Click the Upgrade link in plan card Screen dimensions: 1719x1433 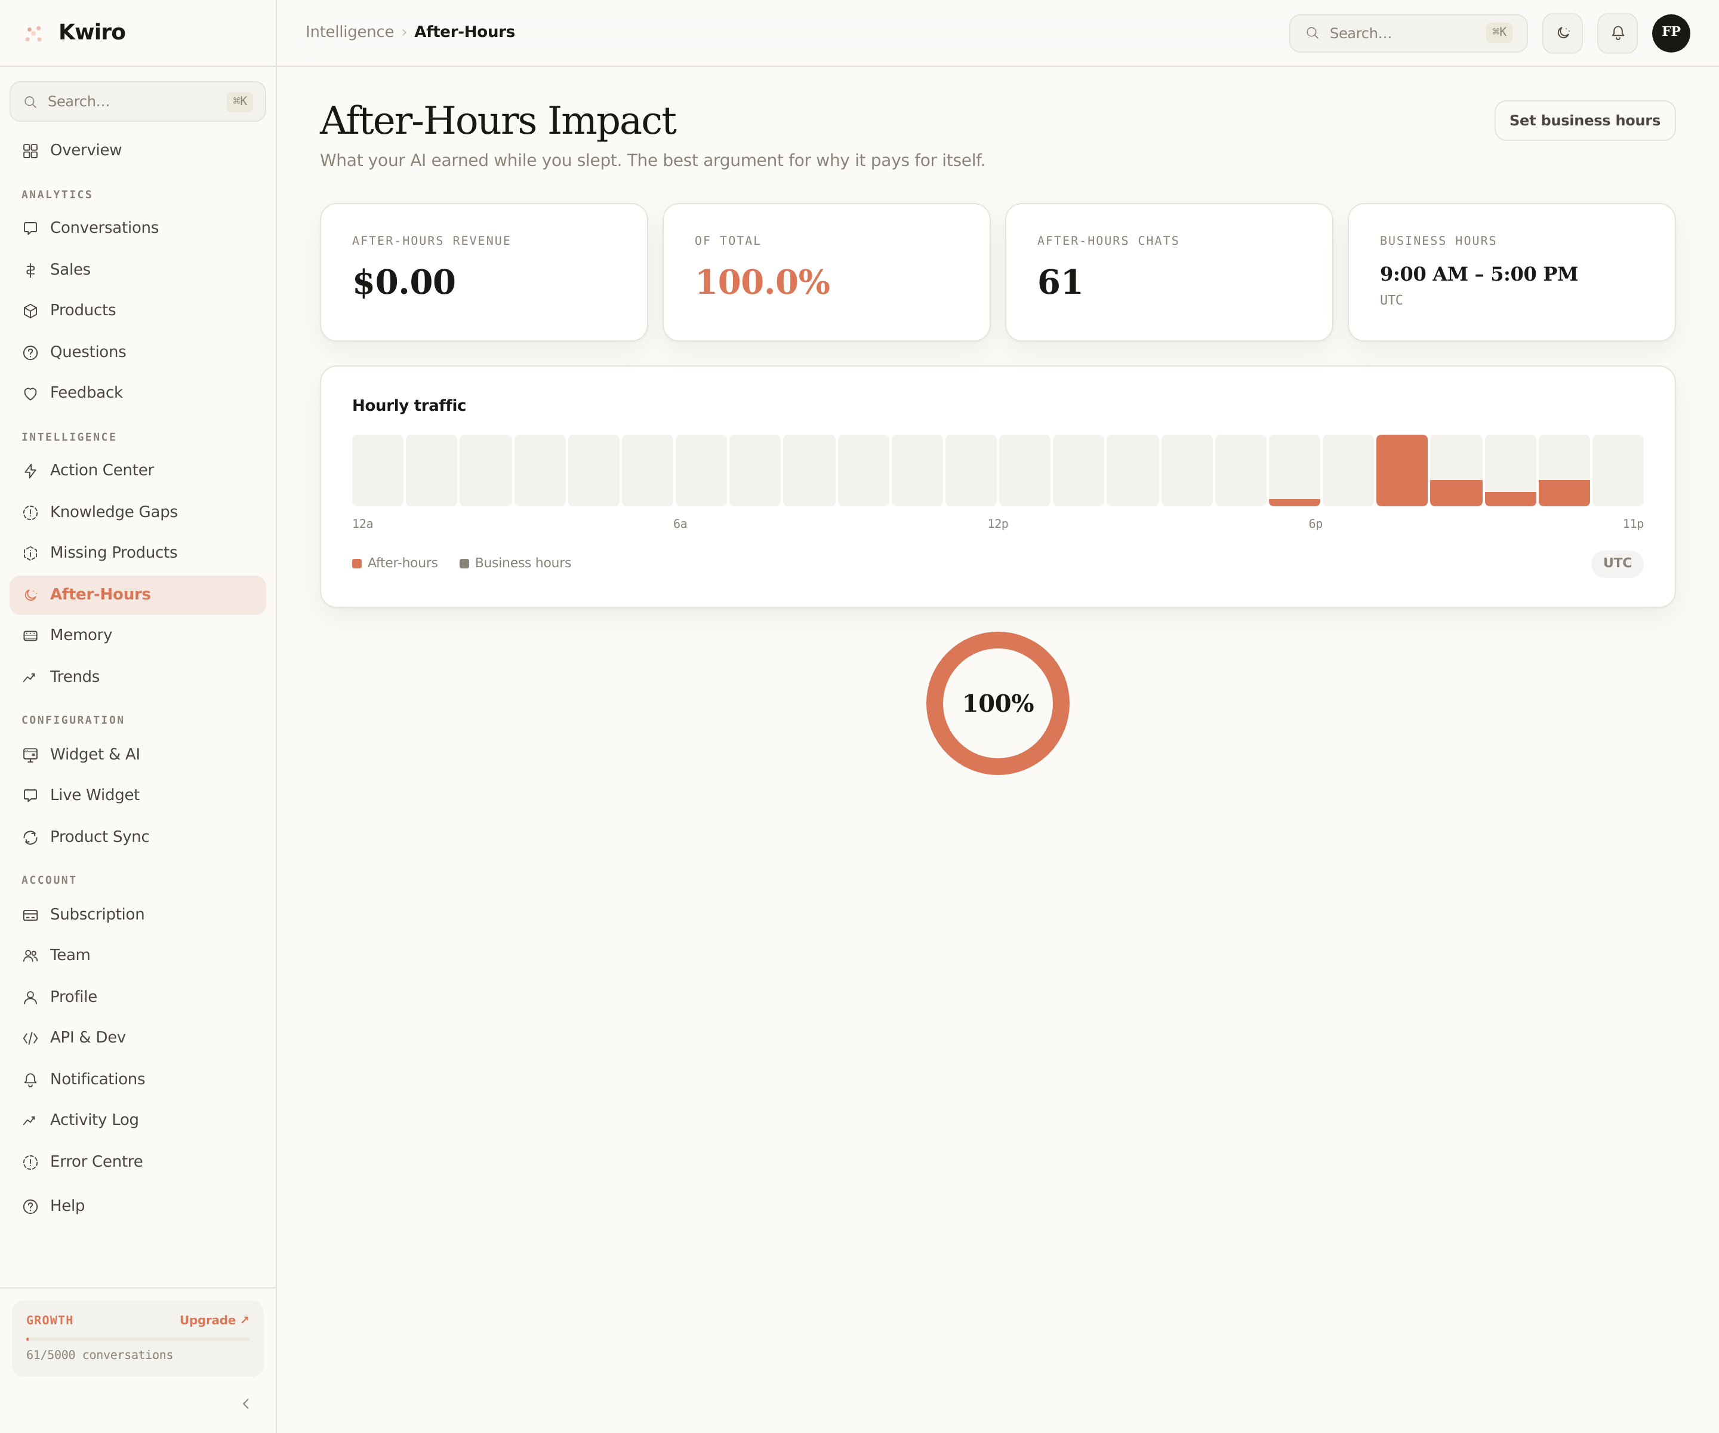pyautogui.click(x=214, y=1320)
